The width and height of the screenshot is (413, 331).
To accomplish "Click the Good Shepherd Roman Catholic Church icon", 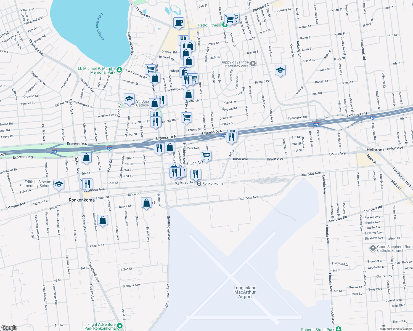I will [x=373, y=248].
